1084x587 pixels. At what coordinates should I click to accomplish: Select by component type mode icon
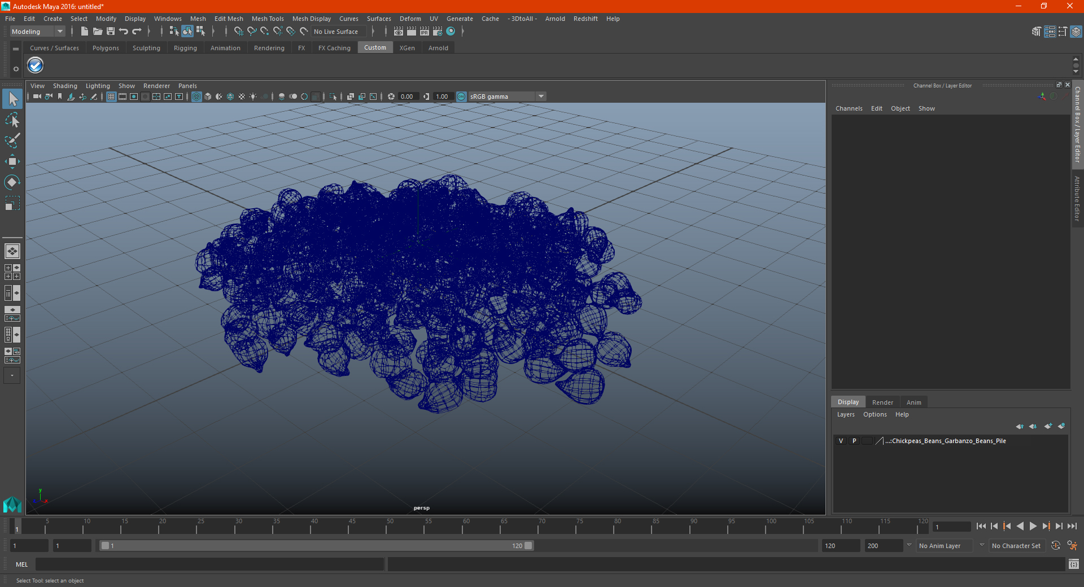point(200,32)
